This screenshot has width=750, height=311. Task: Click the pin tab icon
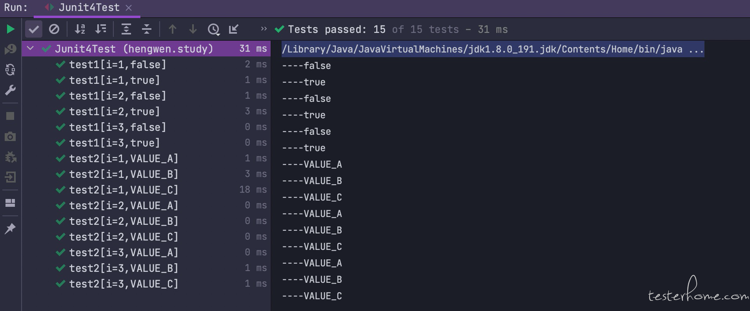coord(10,228)
